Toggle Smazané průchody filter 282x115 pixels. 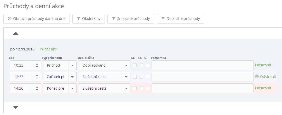tap(131, 19)
